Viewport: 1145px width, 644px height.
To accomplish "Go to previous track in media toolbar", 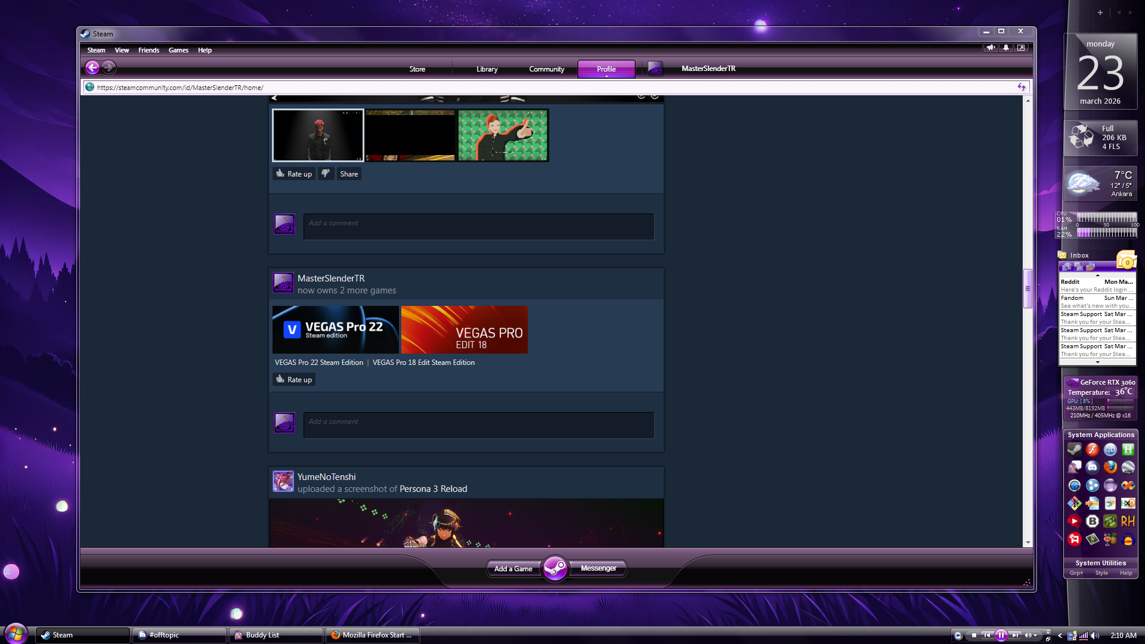I will pyautogui.click(x=988, y=636).
